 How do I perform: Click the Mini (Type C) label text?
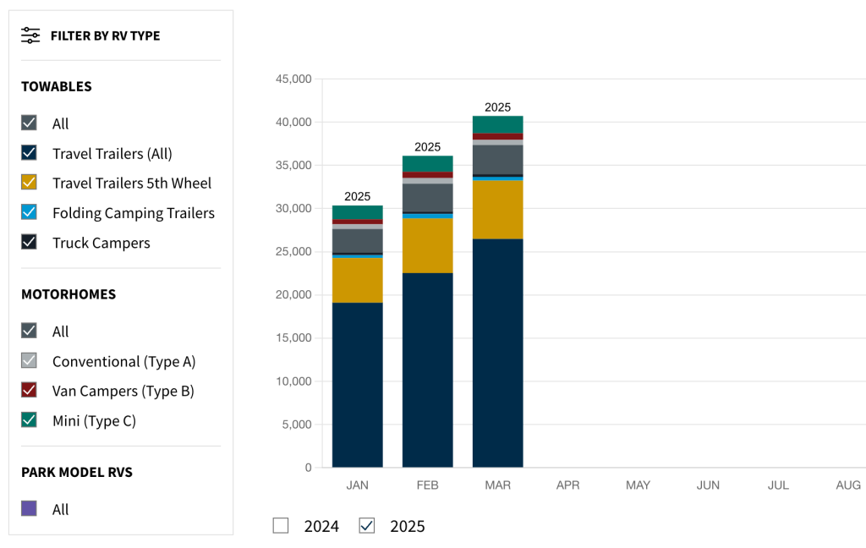point(94,420)
